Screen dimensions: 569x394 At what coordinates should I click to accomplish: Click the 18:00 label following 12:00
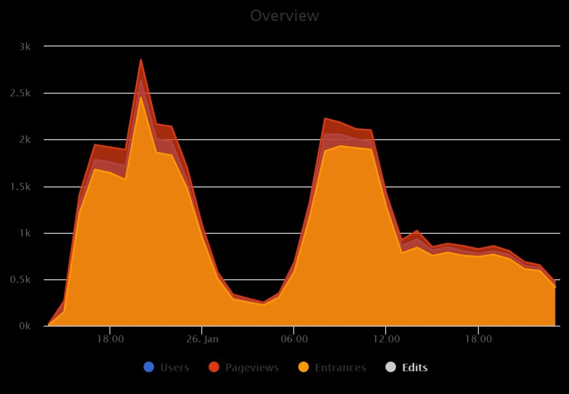point(478,339)
